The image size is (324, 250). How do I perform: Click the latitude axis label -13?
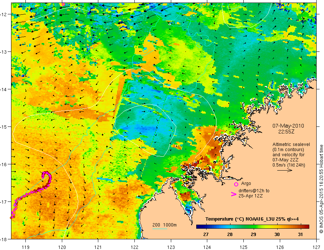4,52
